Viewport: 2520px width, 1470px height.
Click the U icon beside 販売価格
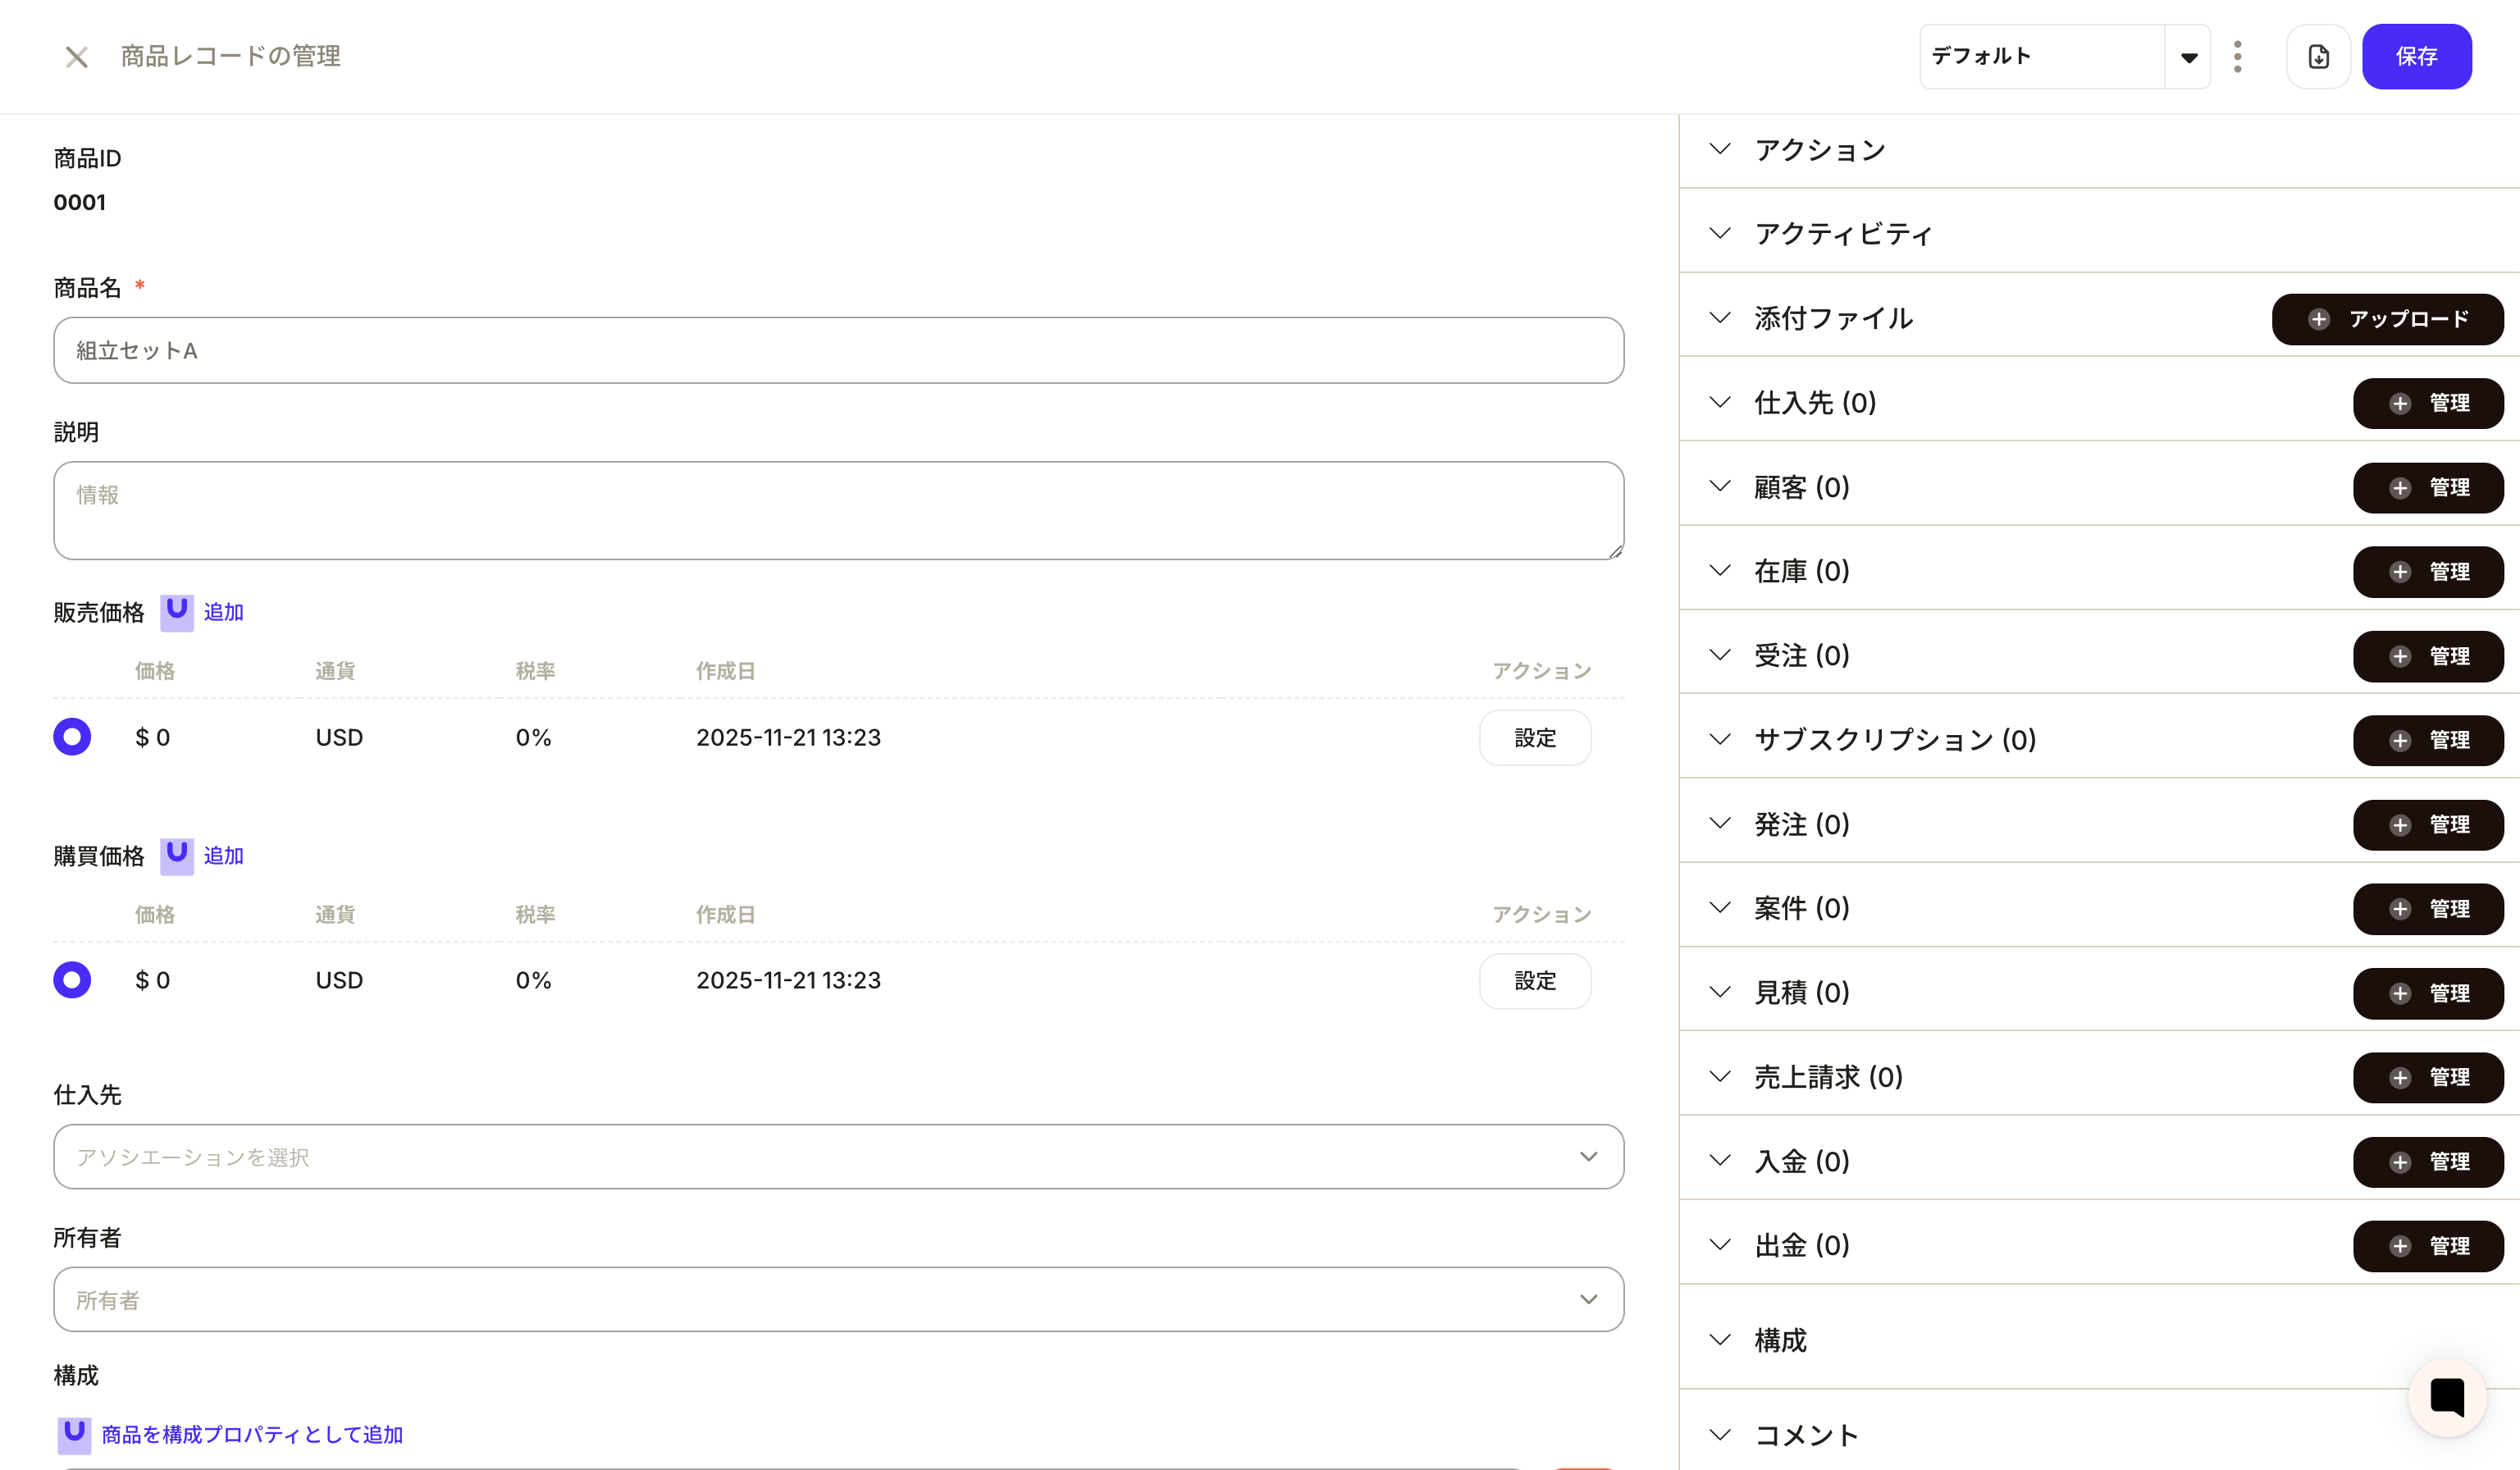(x=176, y=612)
